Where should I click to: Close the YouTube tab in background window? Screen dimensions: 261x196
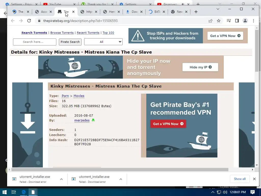click(74, 4)
